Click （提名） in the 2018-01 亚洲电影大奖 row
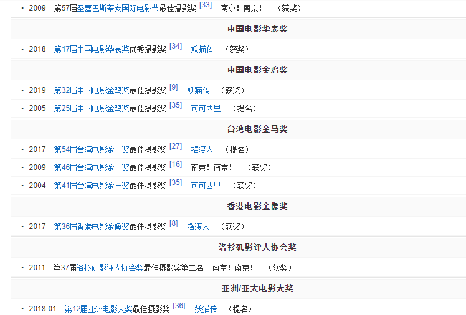 click(x=240, y=309)
